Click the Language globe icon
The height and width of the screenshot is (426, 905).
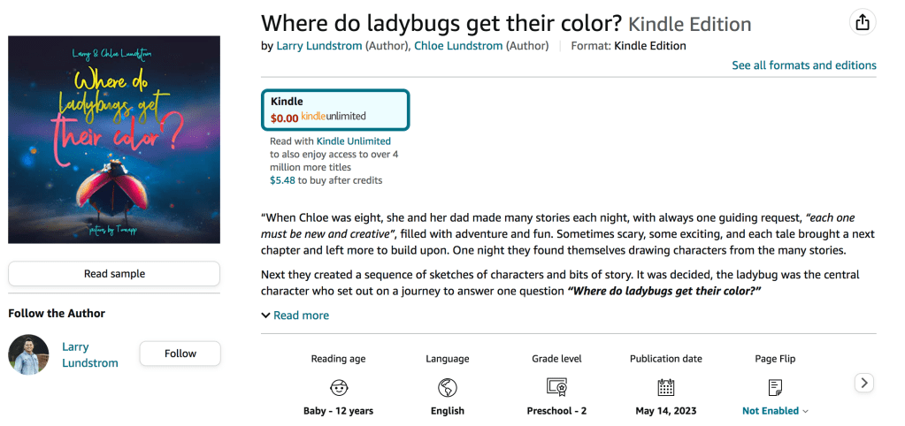tap(447, 387)
